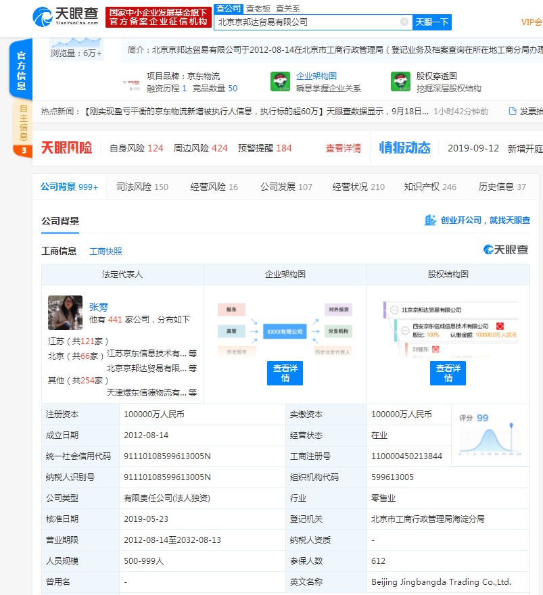
Task: Collapse the 西安京东信成信息技术有限公司 node
Action: (x=405, y=331)
